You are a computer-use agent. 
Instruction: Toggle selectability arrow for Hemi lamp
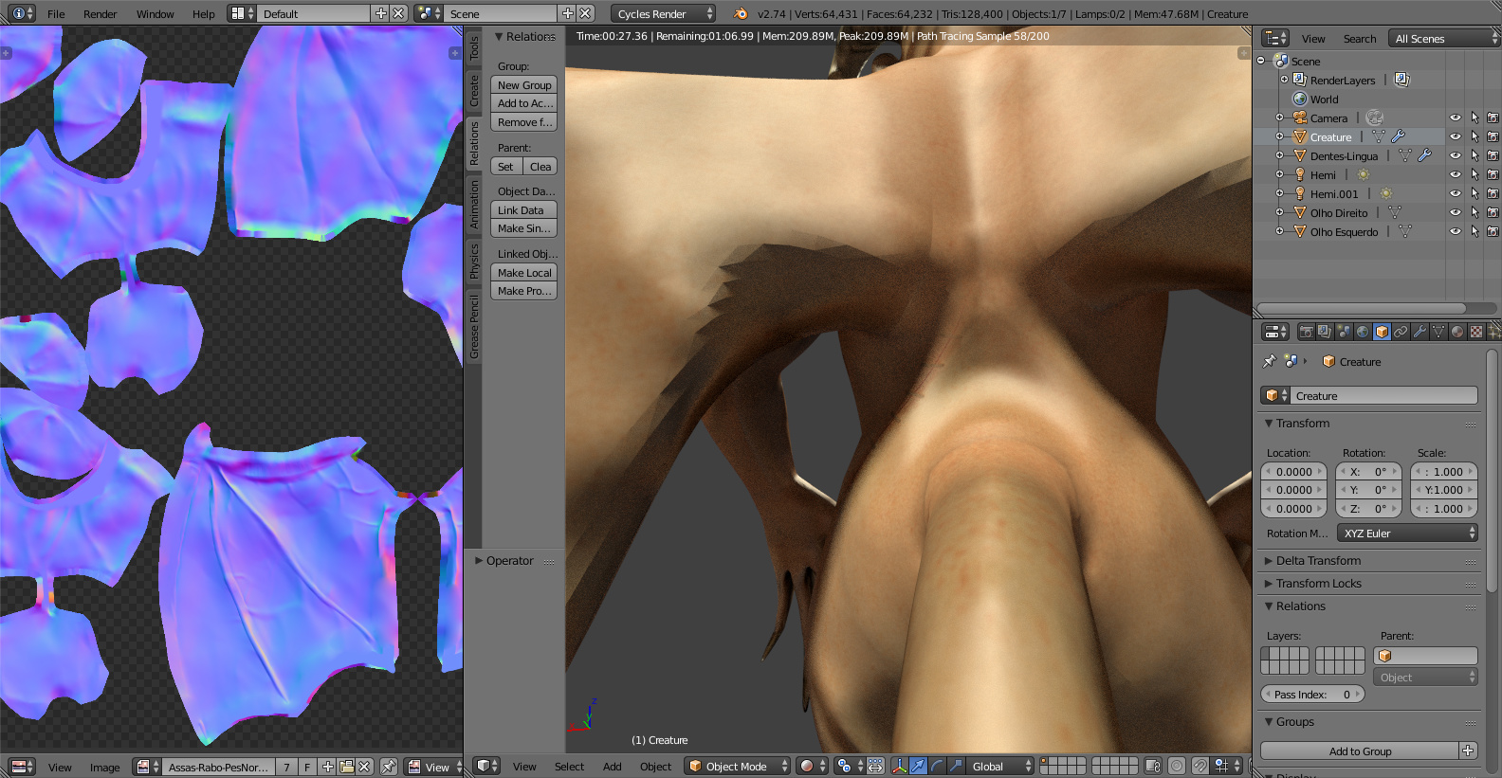pyautogui.click(x=1475, y=174)
